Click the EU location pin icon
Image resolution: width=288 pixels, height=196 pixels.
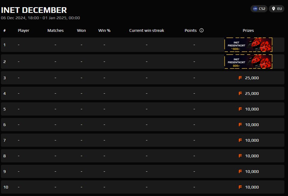274,9
